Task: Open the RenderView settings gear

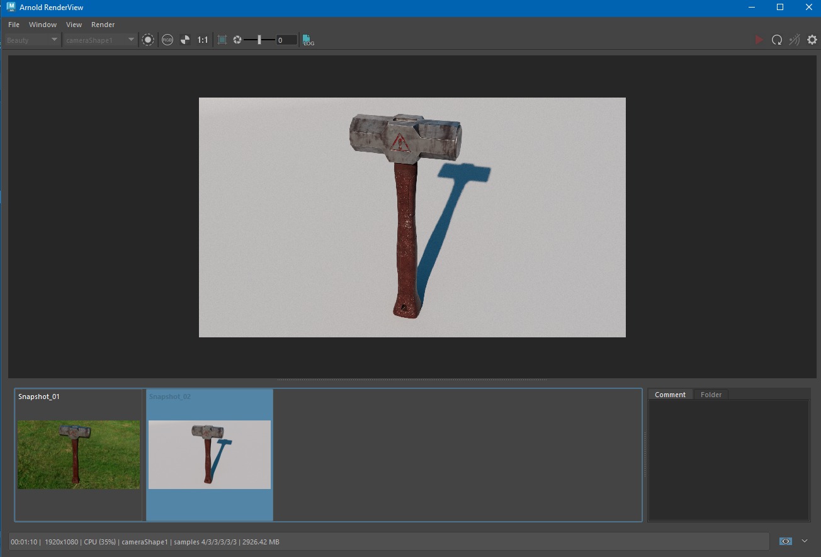Action: (812, 39)
